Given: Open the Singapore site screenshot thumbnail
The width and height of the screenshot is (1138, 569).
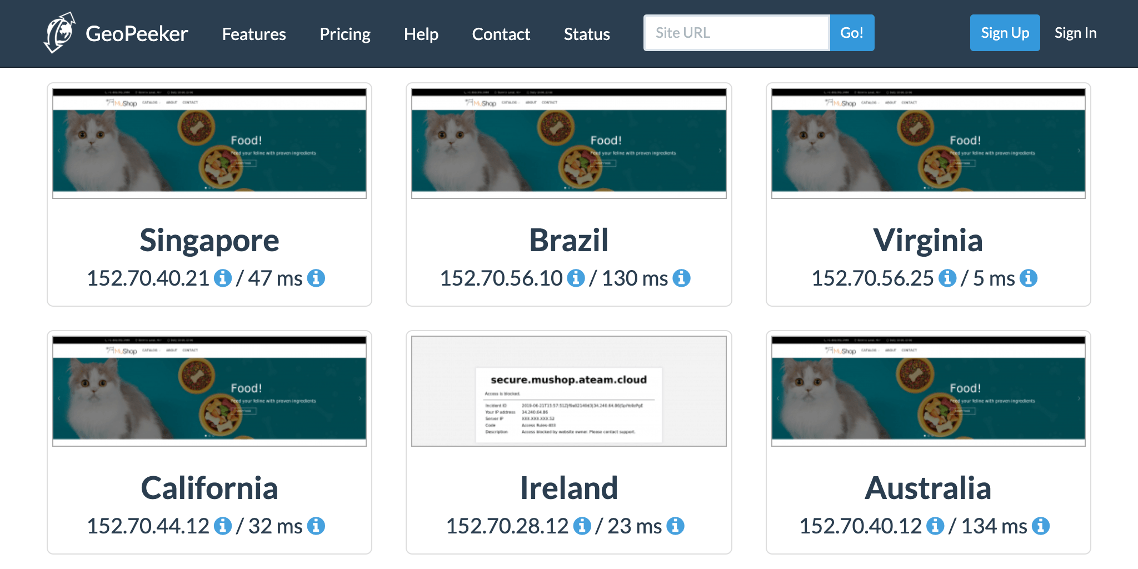Looking at the screenshot, I should click(209, 143).
